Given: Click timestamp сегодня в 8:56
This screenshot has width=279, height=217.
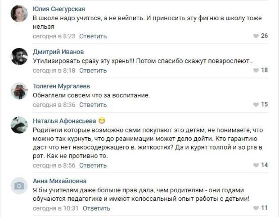Looking at the screenshot, I should tap(54, 165).
